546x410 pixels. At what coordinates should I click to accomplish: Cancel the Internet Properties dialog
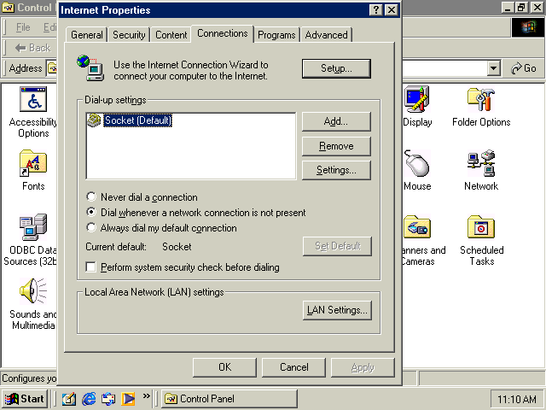293,367
